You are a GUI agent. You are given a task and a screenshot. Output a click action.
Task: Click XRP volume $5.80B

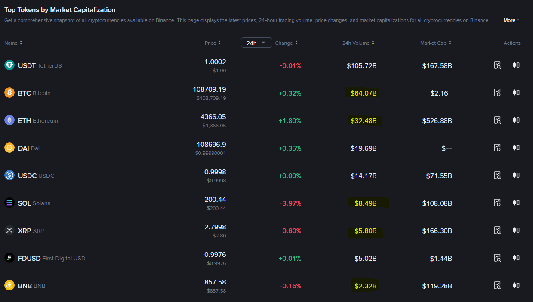pos(366,231)
